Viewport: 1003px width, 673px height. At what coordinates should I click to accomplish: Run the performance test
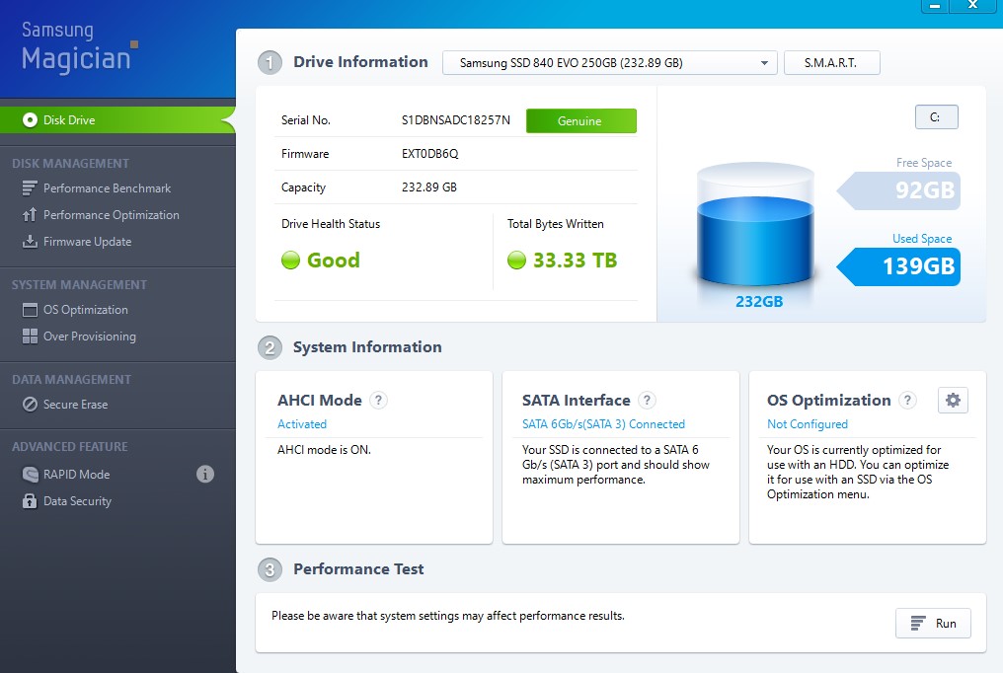click(933, 624)
